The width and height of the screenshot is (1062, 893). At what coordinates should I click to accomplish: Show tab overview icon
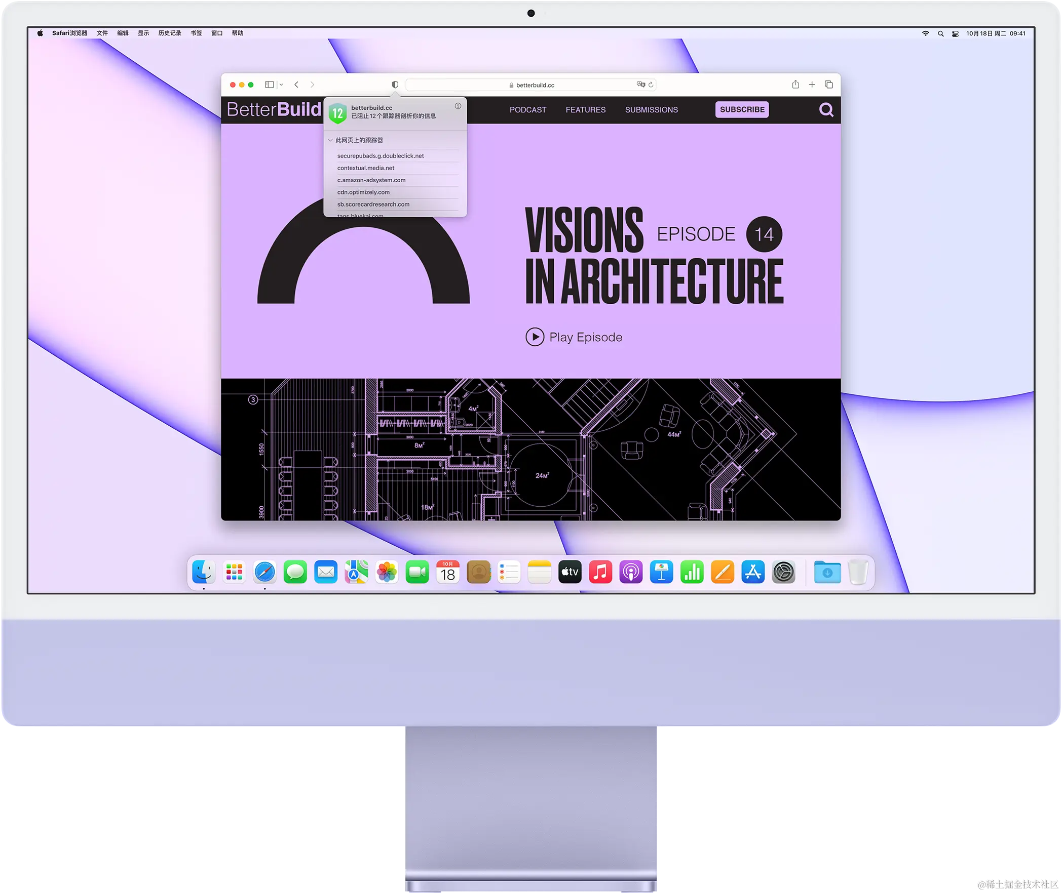coord(829,85)
